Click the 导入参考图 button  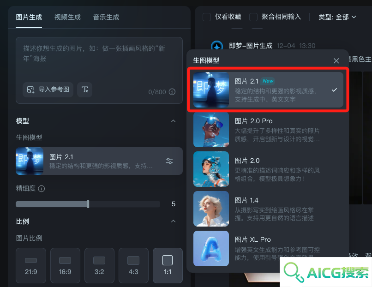[48, 90]
